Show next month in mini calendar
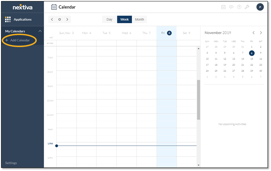271x171 pixels. (261, 33)
